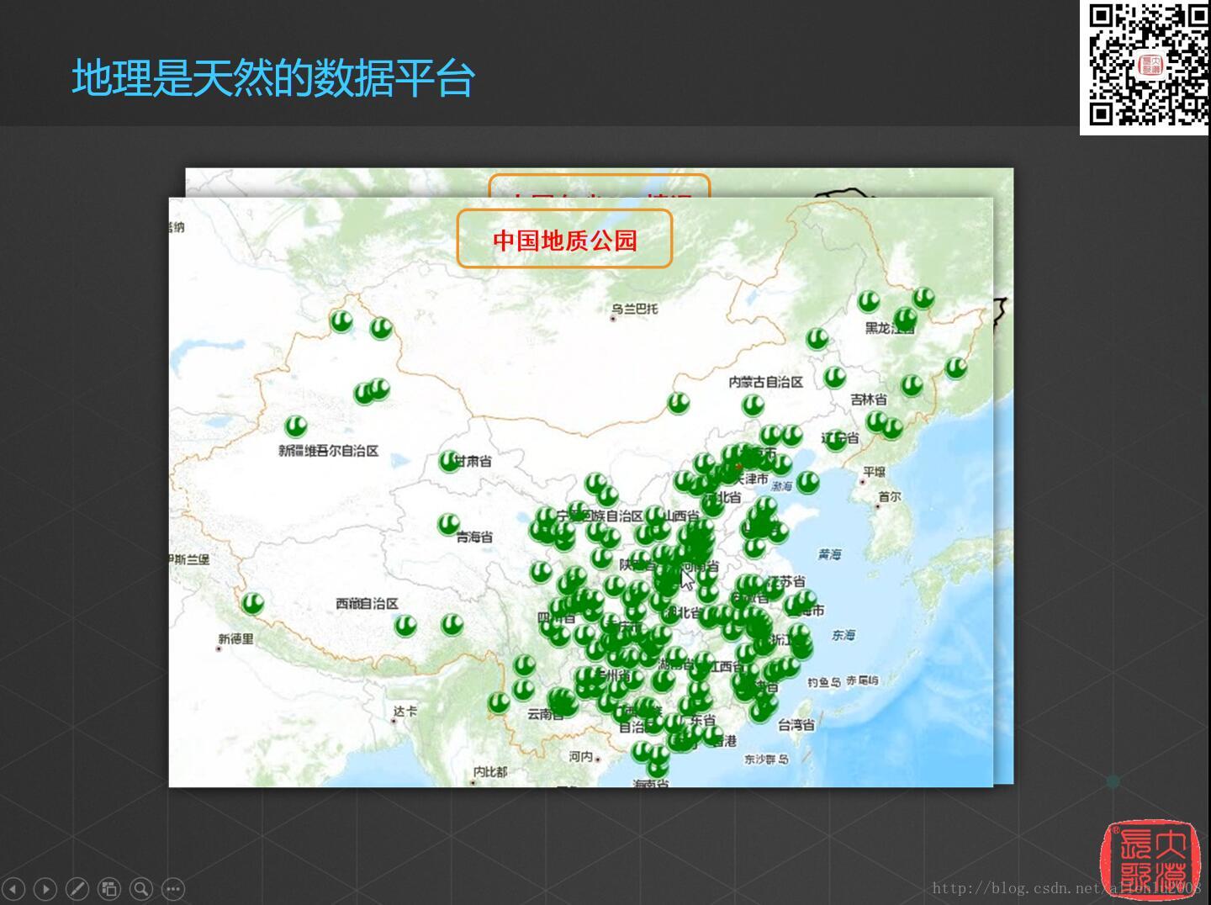Click the 台湾省 map label
Viewport: 1211px width, 905px height.
pos(796,724)
